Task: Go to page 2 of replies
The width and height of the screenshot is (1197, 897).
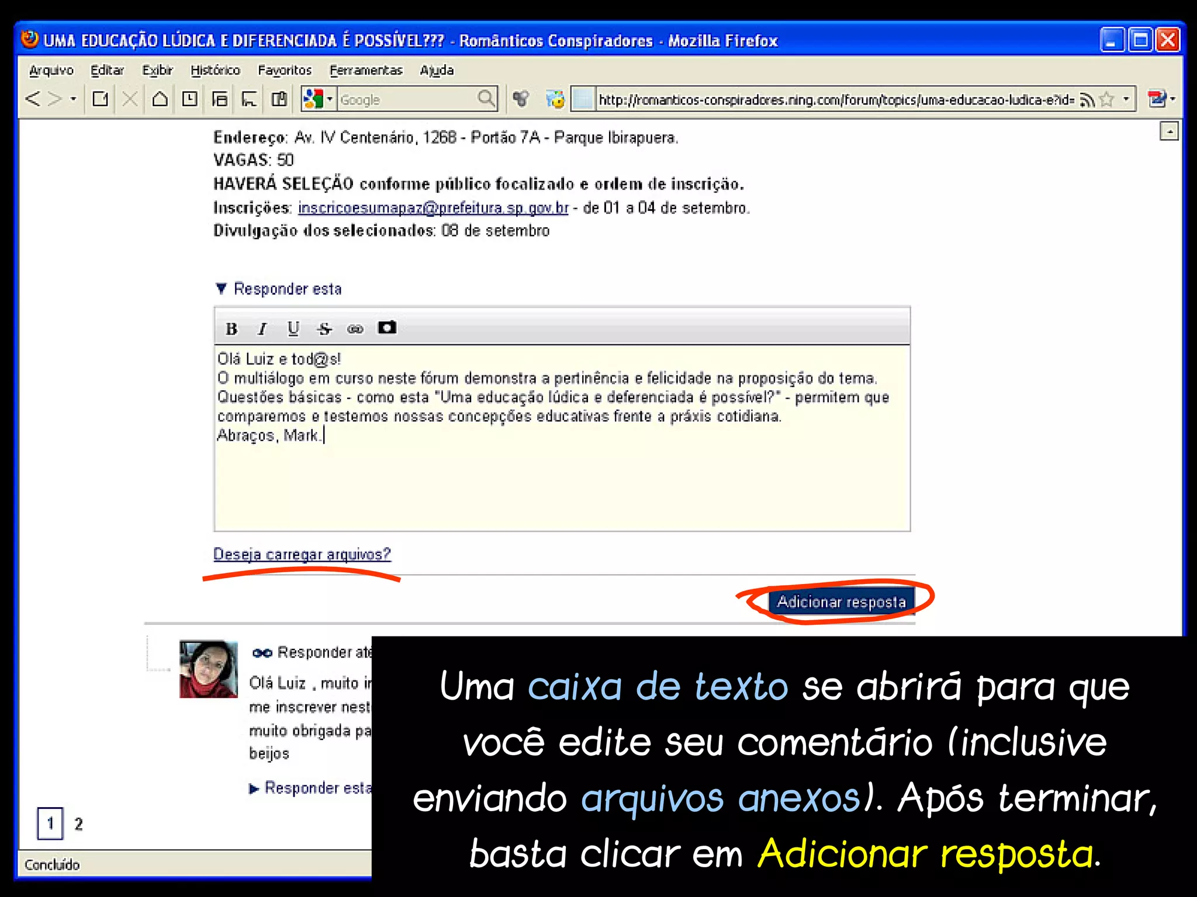Action: (x=78, y=824)
